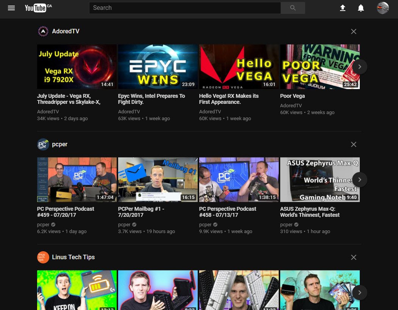Open title 'July Update - Vega RX, Threadripper'
The height and width of the screenshot is (310, 398).
point(69,99)
